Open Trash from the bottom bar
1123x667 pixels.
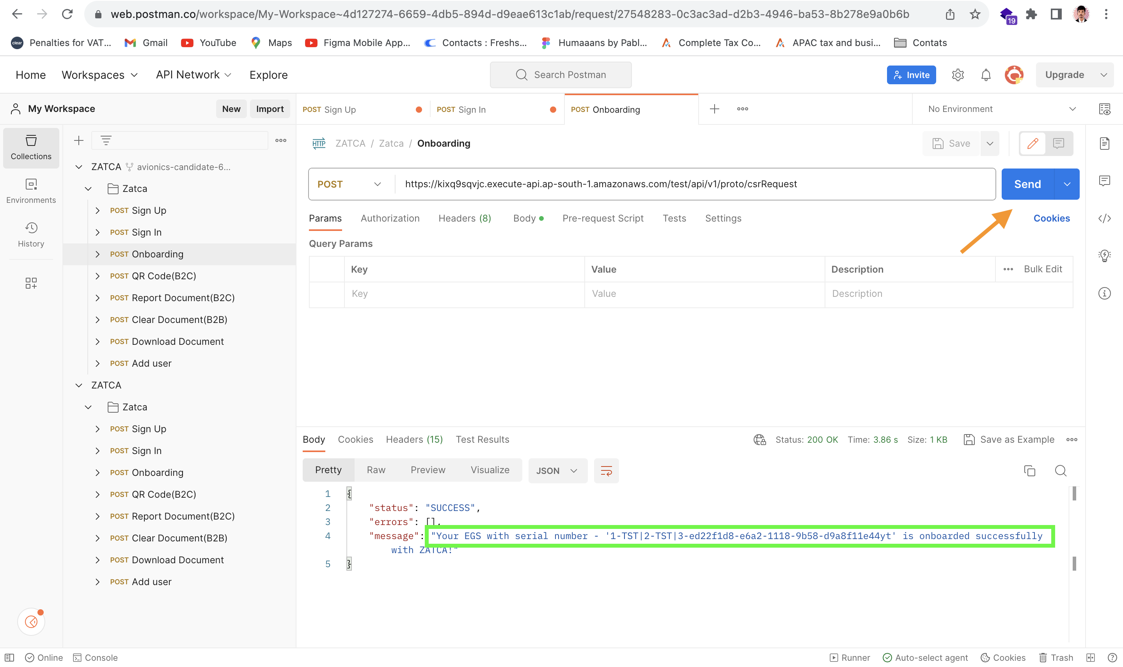1056,657
